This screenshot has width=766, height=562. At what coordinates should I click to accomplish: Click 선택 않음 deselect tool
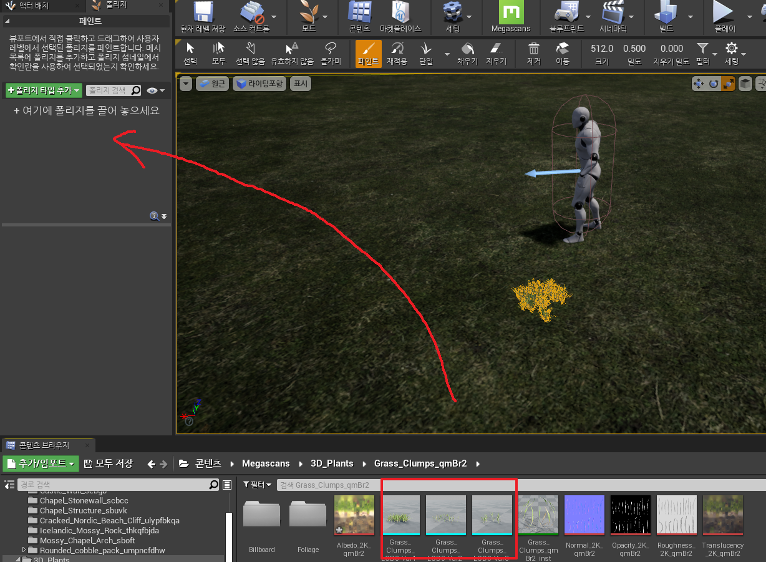250,54
